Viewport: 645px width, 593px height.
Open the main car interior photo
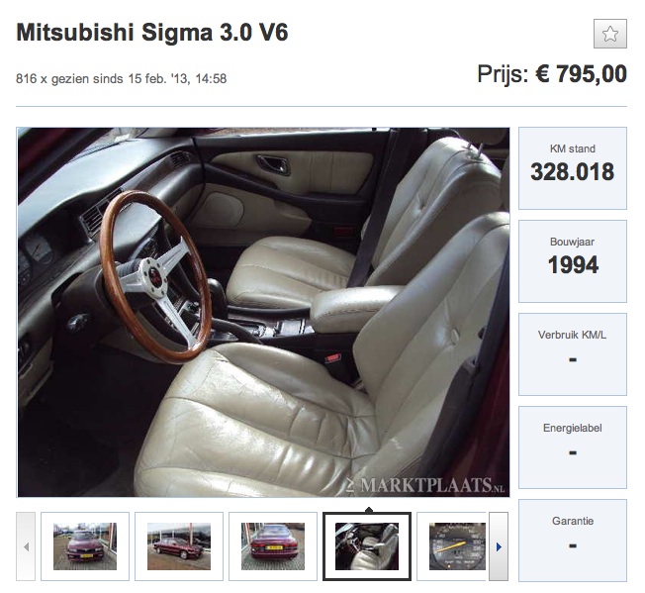coord(263,312)
